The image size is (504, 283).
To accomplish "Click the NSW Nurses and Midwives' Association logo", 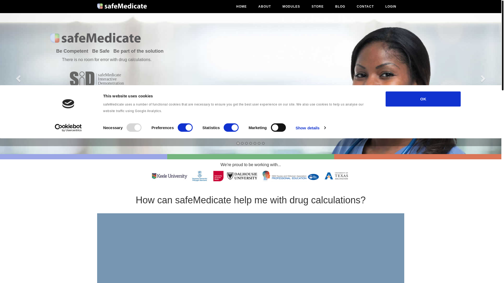I will click(290, 176).
